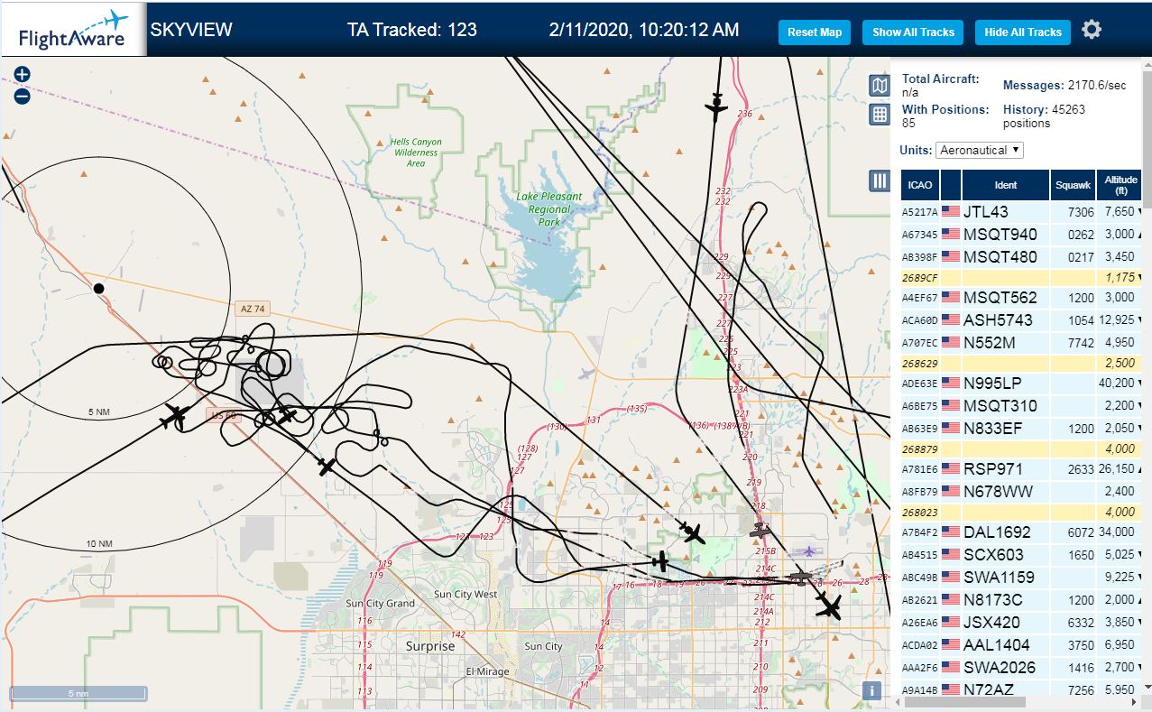Toggle the grid view icon
Screen dimensions: 1152x712
pyautogui.click(x=880, y=115)
